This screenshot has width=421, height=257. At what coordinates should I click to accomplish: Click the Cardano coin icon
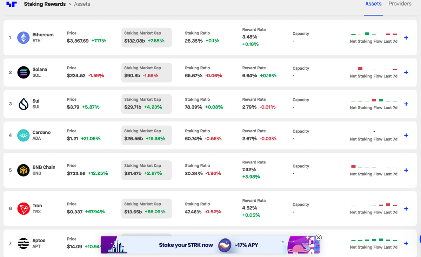coord(24,135)
